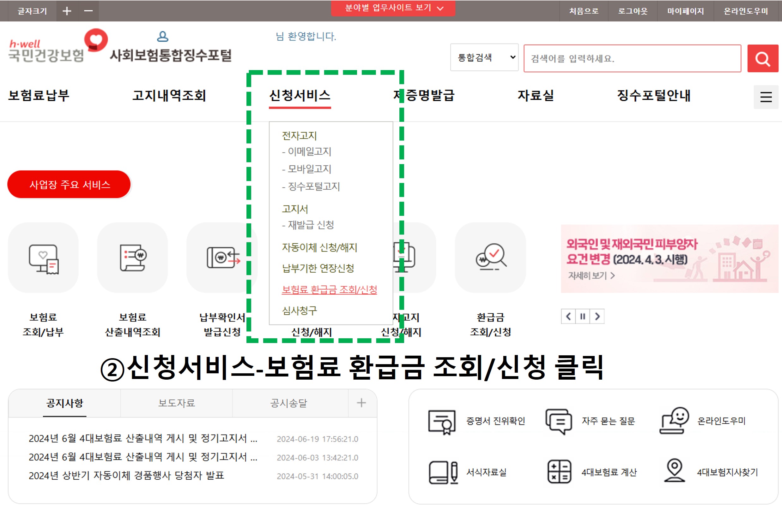782x509 pixels.
Task: Select 보험료 환급금 조회/신청 menu item
Action: 329,289
